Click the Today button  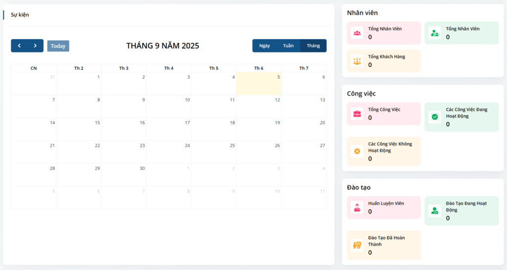coord(58,46)
